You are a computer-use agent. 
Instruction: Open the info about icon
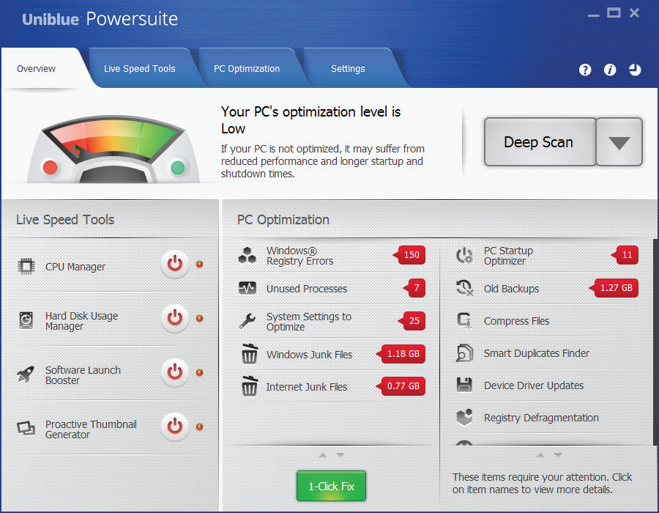610,70
